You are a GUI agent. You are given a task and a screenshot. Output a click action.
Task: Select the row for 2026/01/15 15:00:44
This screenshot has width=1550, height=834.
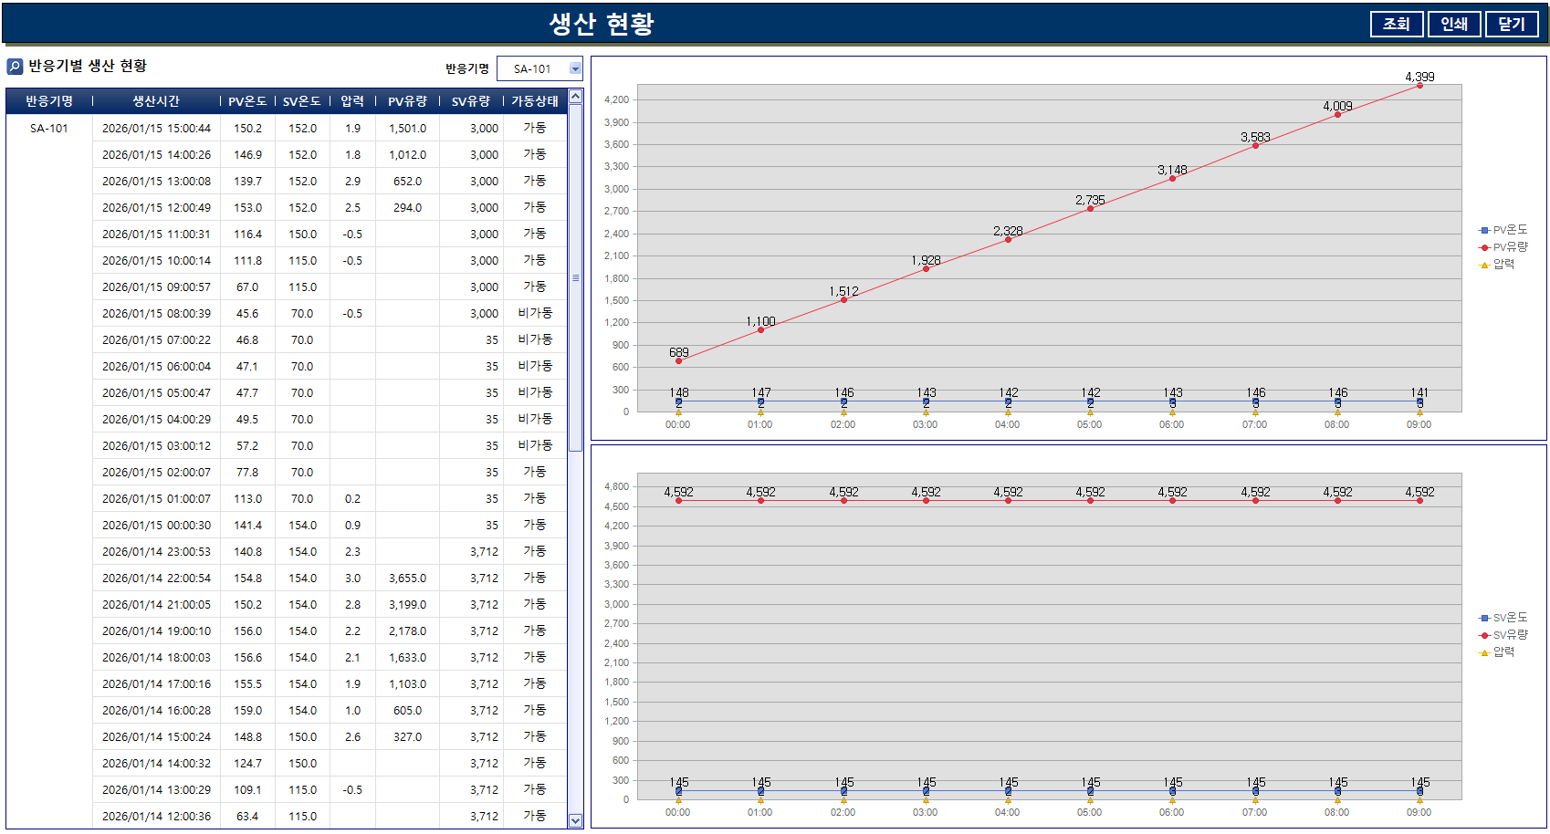(x=156, y=129)
